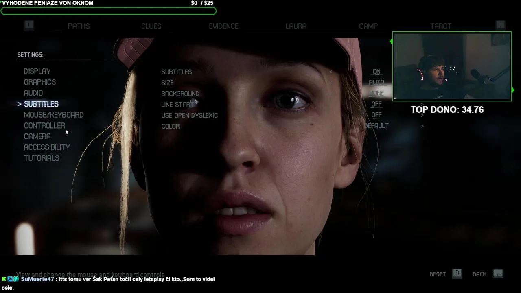Image resolution: width=521 pixels, height=293 pixels.
Task: Click right arrow on Color row
Action: [422, 126]
